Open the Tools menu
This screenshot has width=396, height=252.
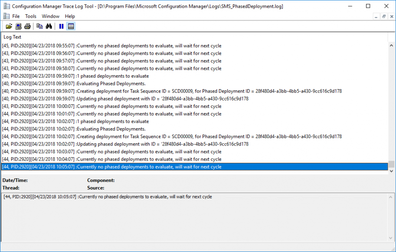31,16
